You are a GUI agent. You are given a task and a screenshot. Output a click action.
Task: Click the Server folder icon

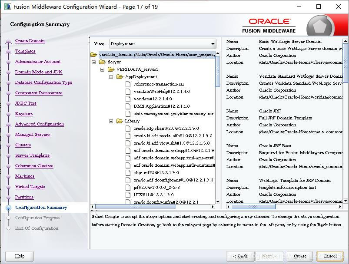tap(103, 62)
